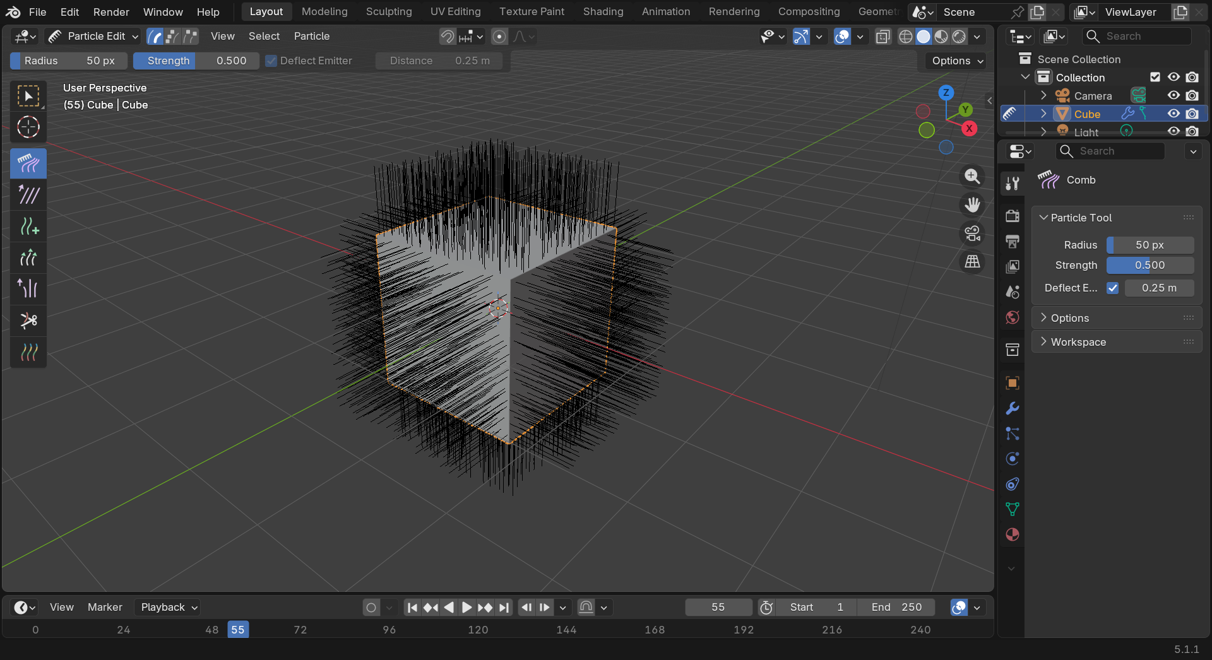Open the Material properties tab
This screenshot has width=1212, height=660.
coord(1013,534)
